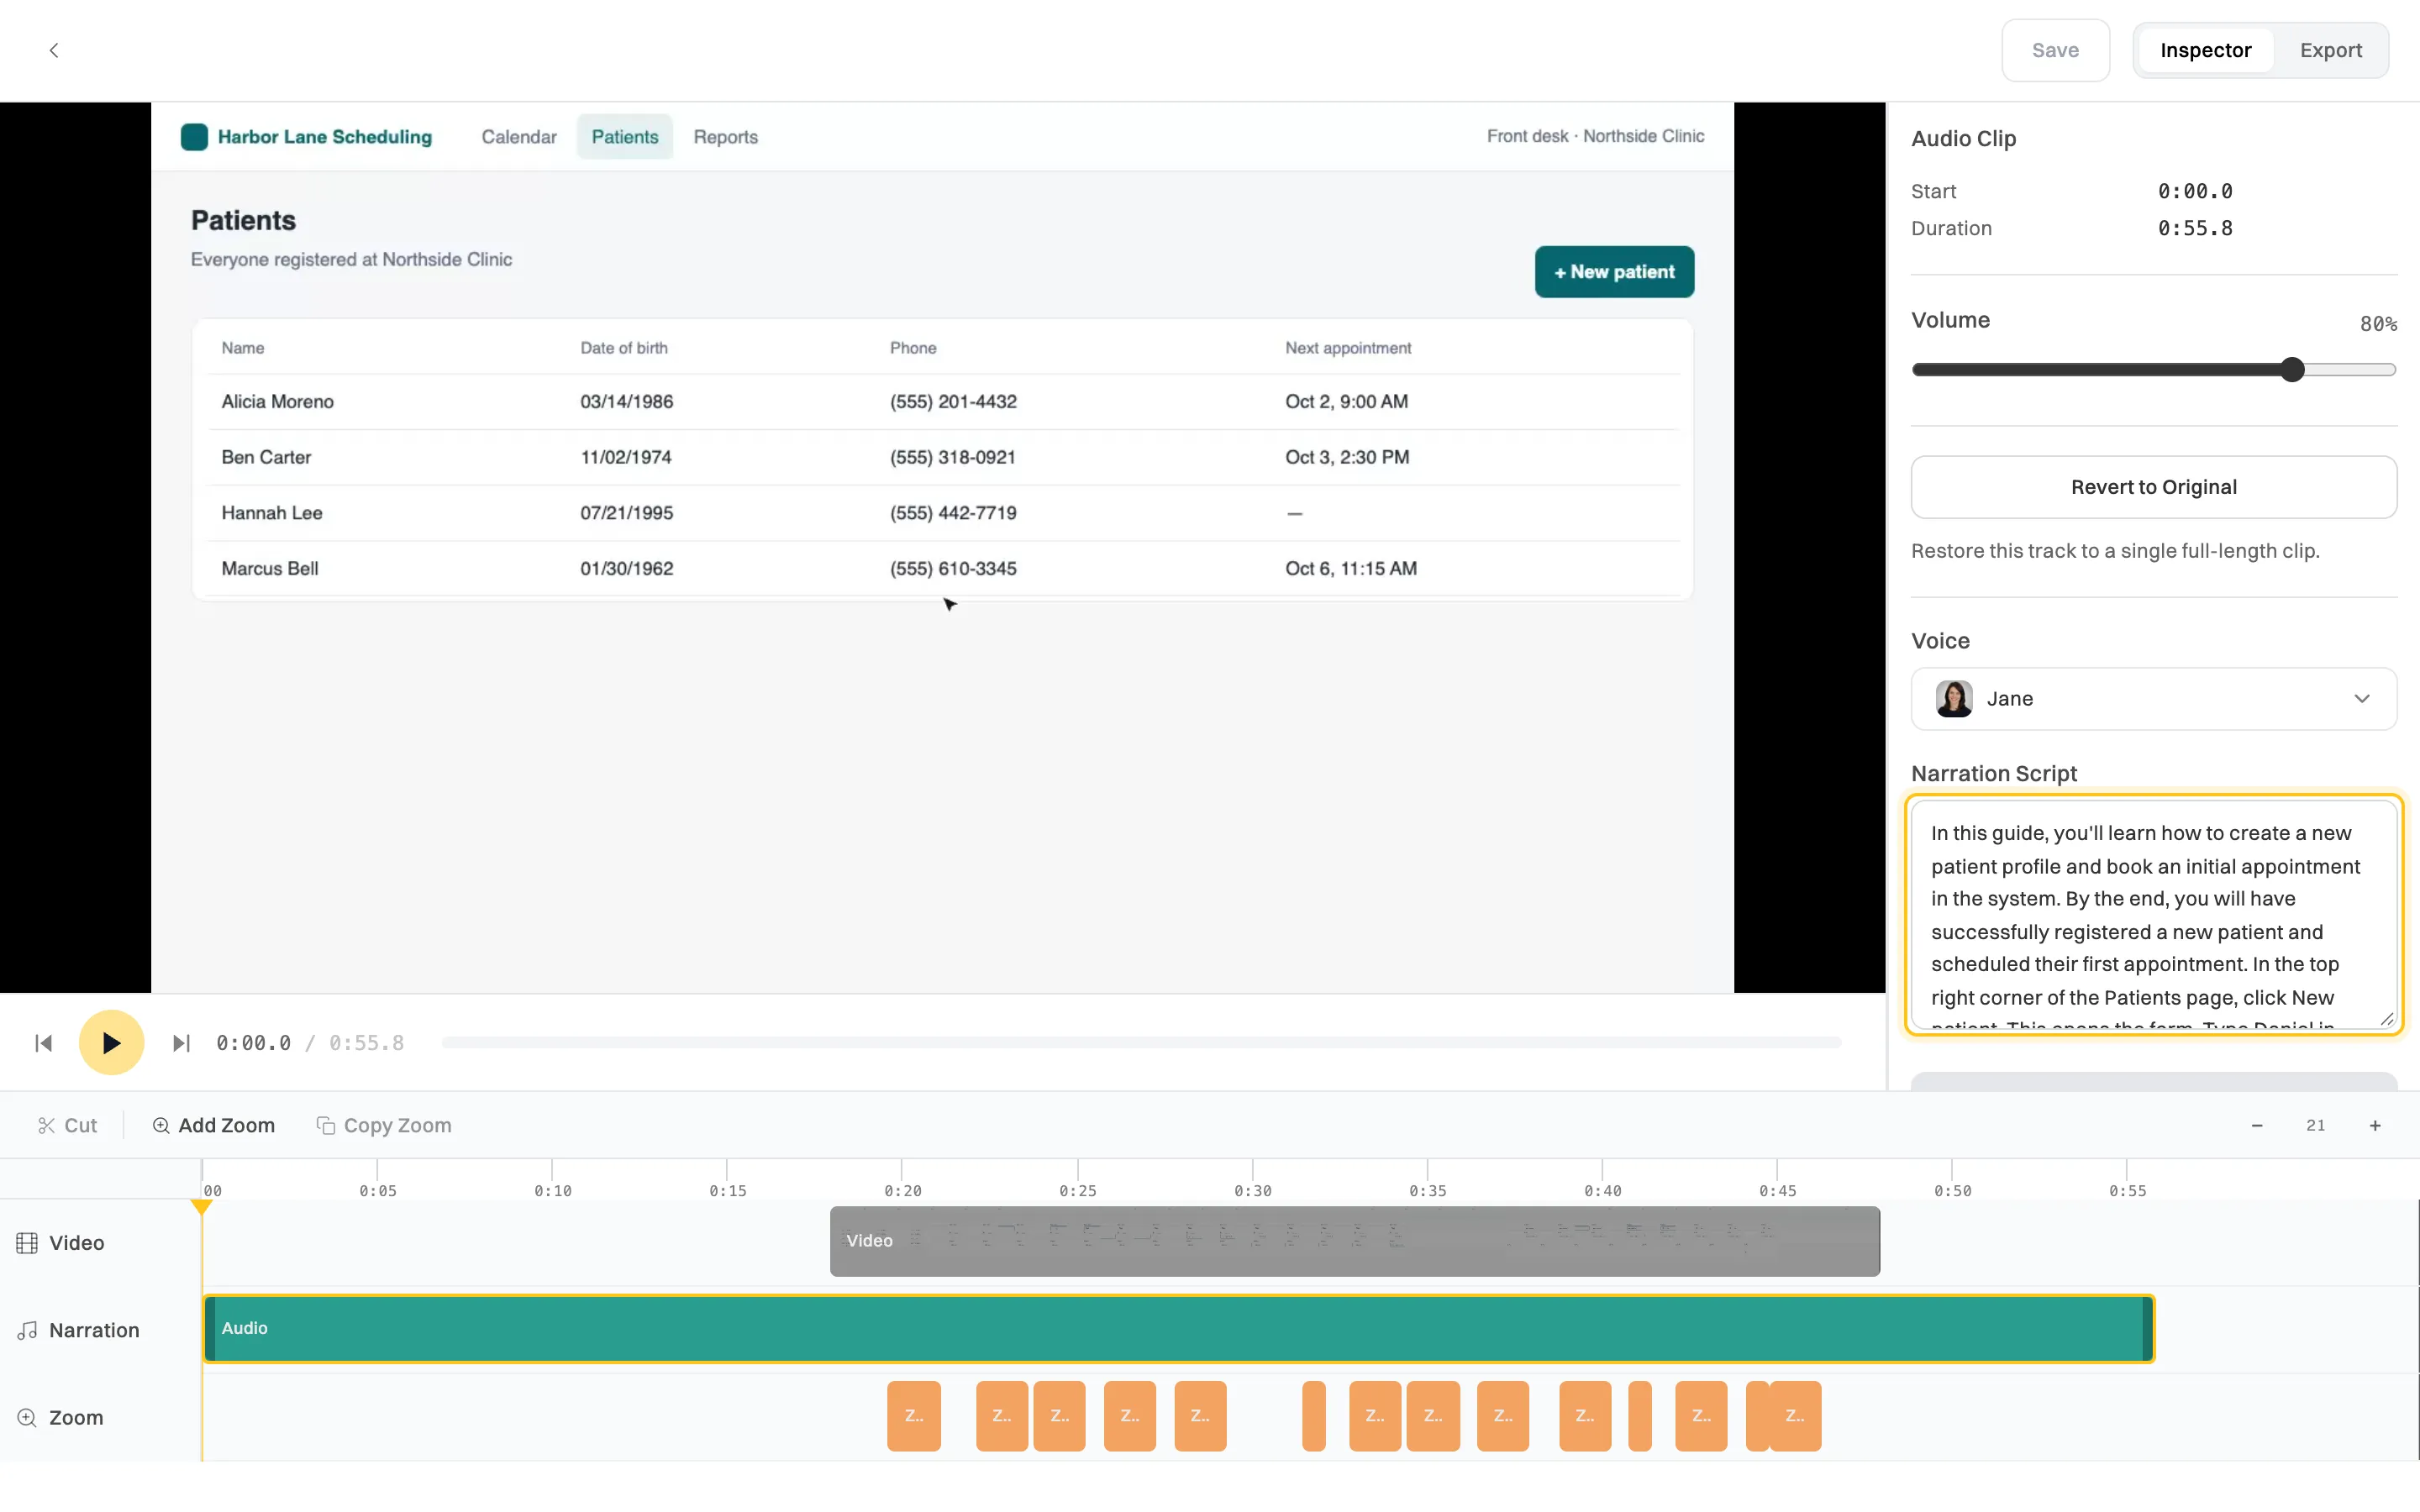Viewport: 2420px width, 1512px height.
Task: Switch to the Export tab
Action: tap(2330, 50)
